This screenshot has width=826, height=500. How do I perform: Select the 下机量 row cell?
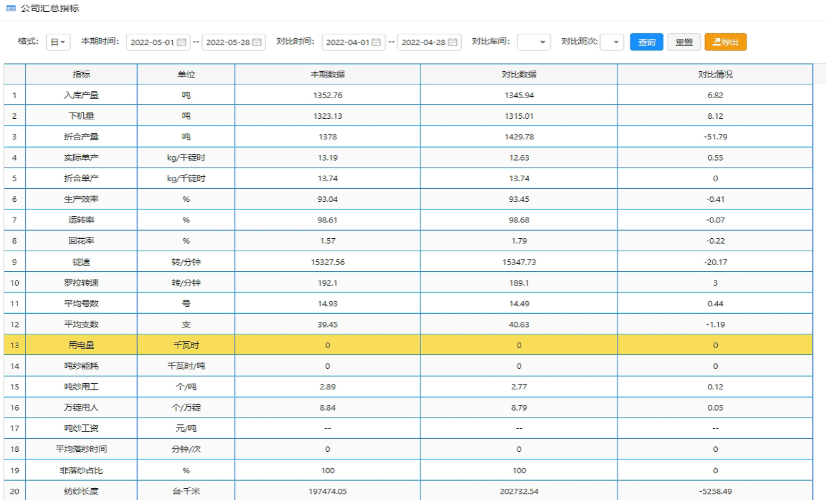(82, 116)
